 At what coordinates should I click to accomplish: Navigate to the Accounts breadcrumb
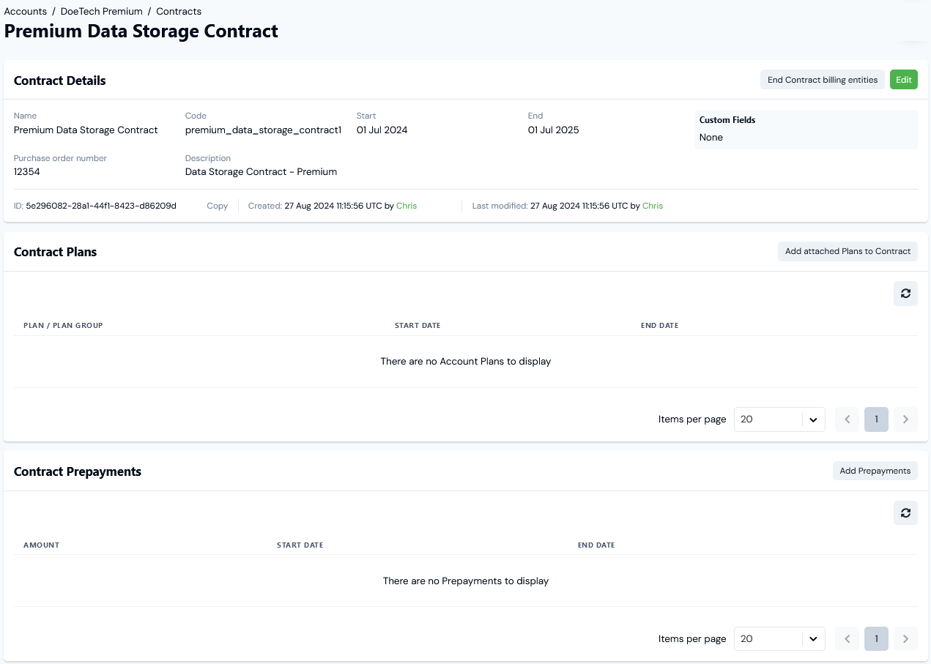coord(25,11)
